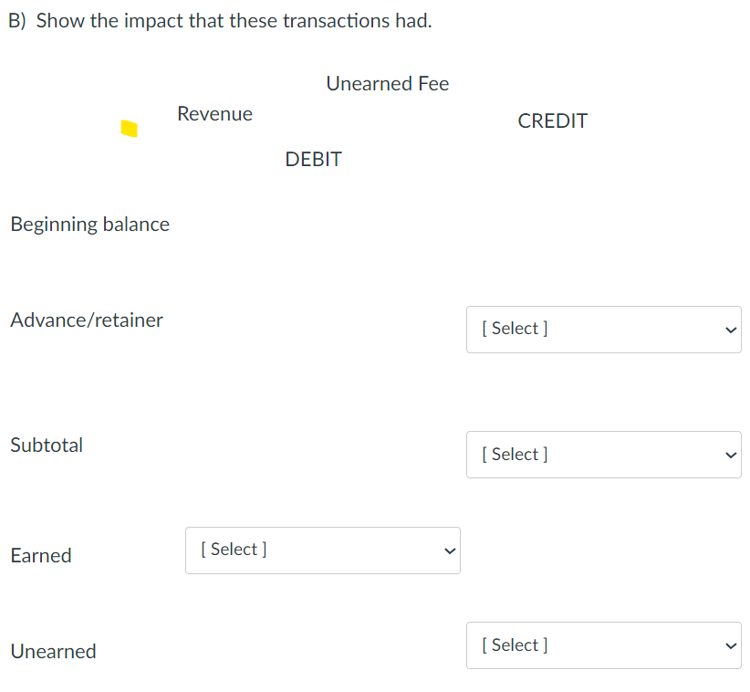Click the Unearned Fee Revenue title
750x692 pixels.
(387, 83)
